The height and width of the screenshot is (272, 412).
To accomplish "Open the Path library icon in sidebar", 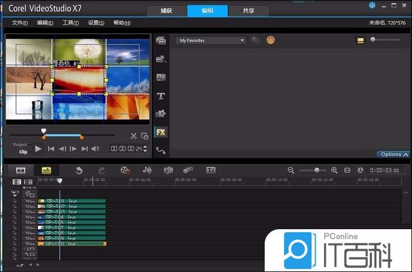I will (160, 151).
